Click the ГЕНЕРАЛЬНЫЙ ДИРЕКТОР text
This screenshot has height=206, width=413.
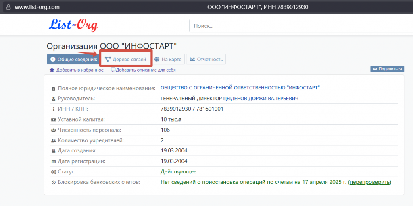pyautogui.click(x=191, y=99)
